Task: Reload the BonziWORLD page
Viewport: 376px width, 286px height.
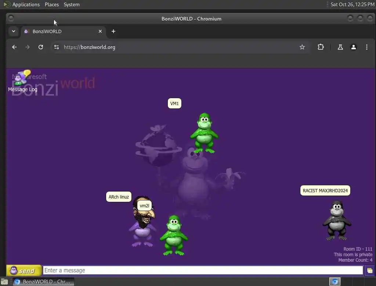Action: click(41, 47)
